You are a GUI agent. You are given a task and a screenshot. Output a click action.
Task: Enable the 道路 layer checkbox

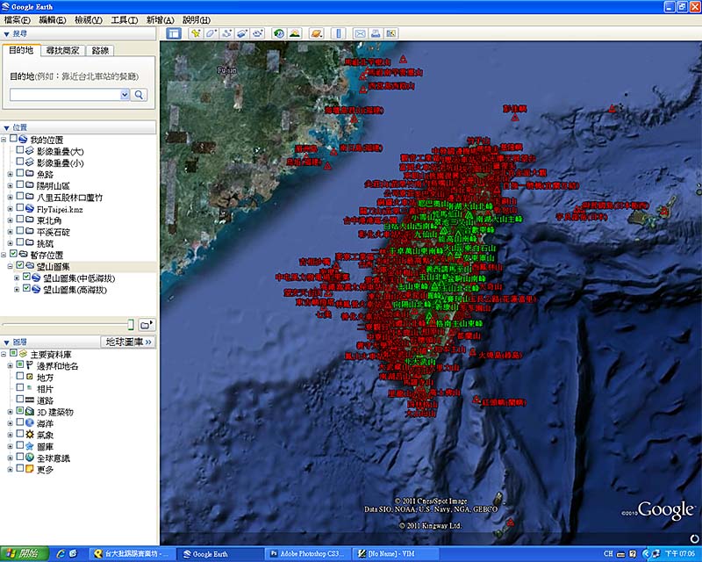19,399
